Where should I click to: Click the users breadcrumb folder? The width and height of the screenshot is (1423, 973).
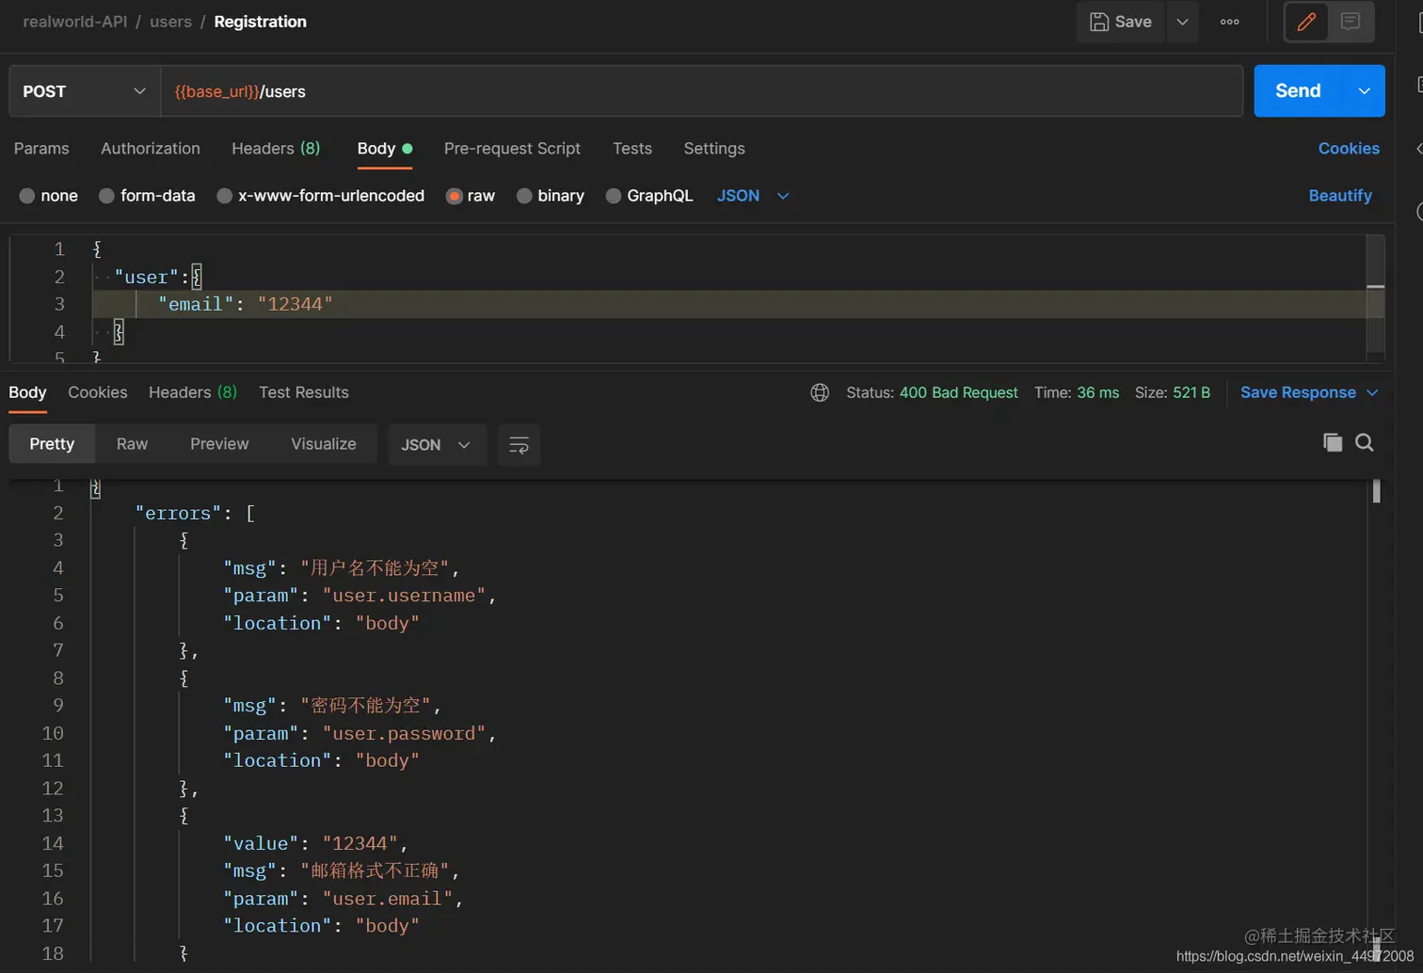tap(170, 22)
